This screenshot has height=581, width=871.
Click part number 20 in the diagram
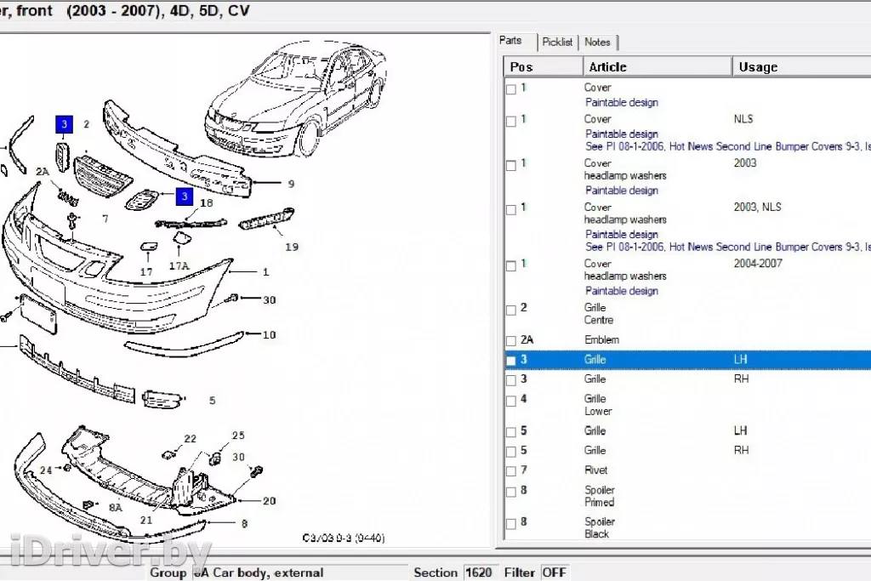pyautogui.click(x=270, y=501)
